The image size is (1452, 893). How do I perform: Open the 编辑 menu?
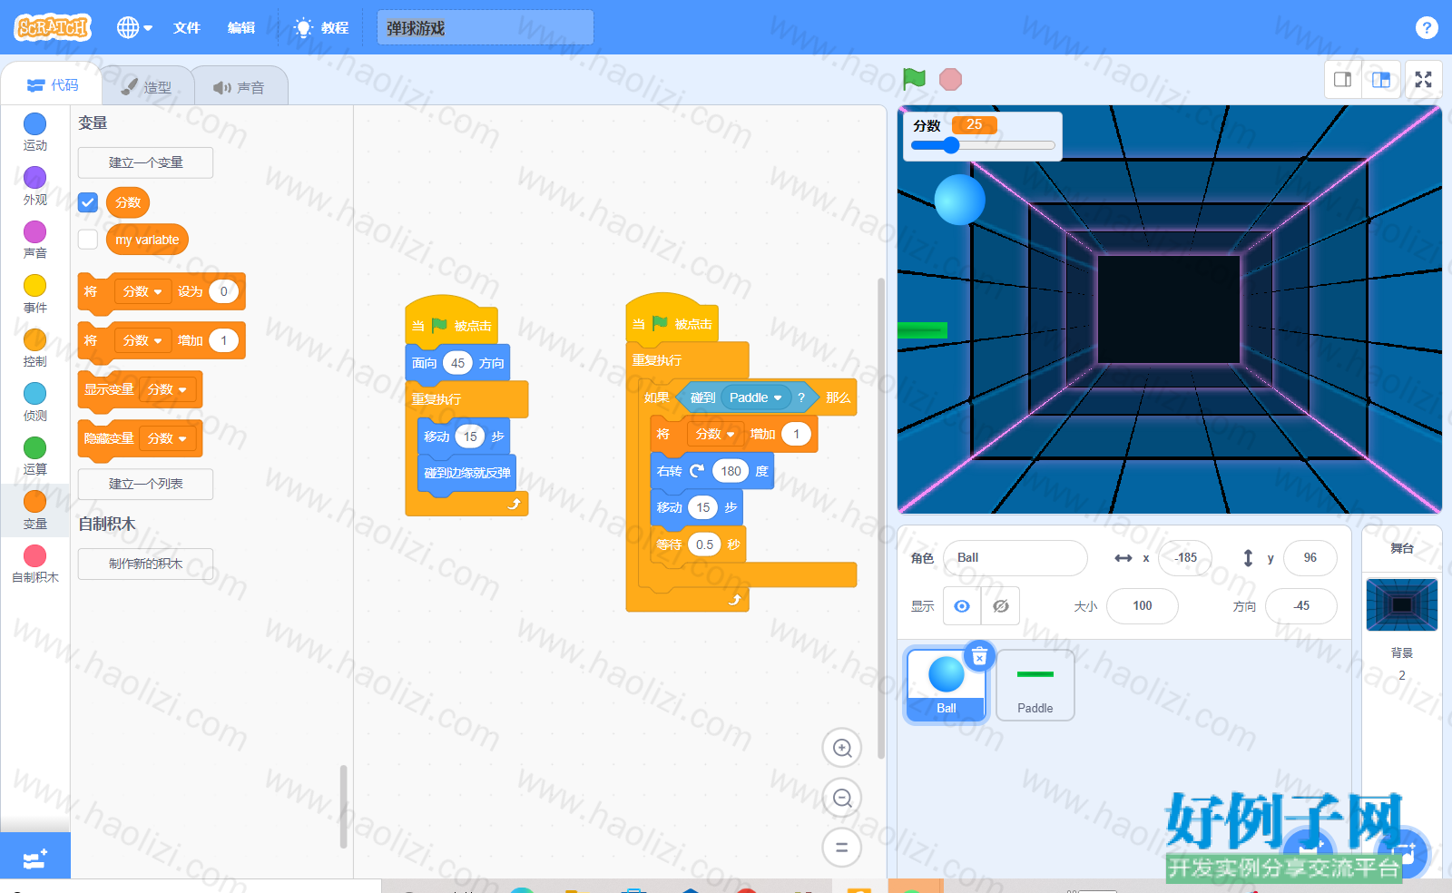point(241,28)
